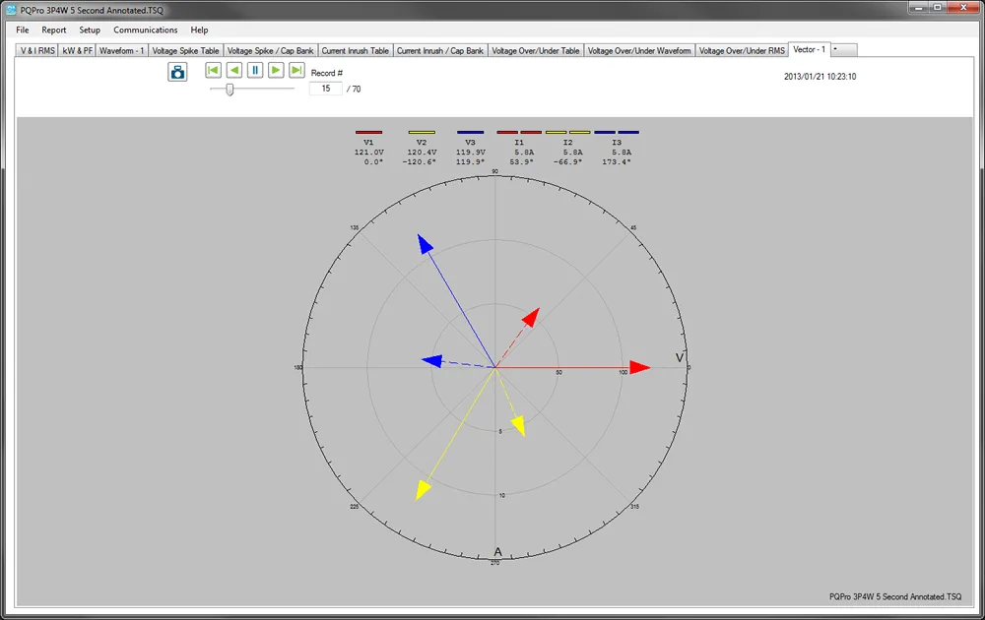Click the Record # input field
This screenshot has width=985, height=620.
pyautogui.click(x=325, y=89)
